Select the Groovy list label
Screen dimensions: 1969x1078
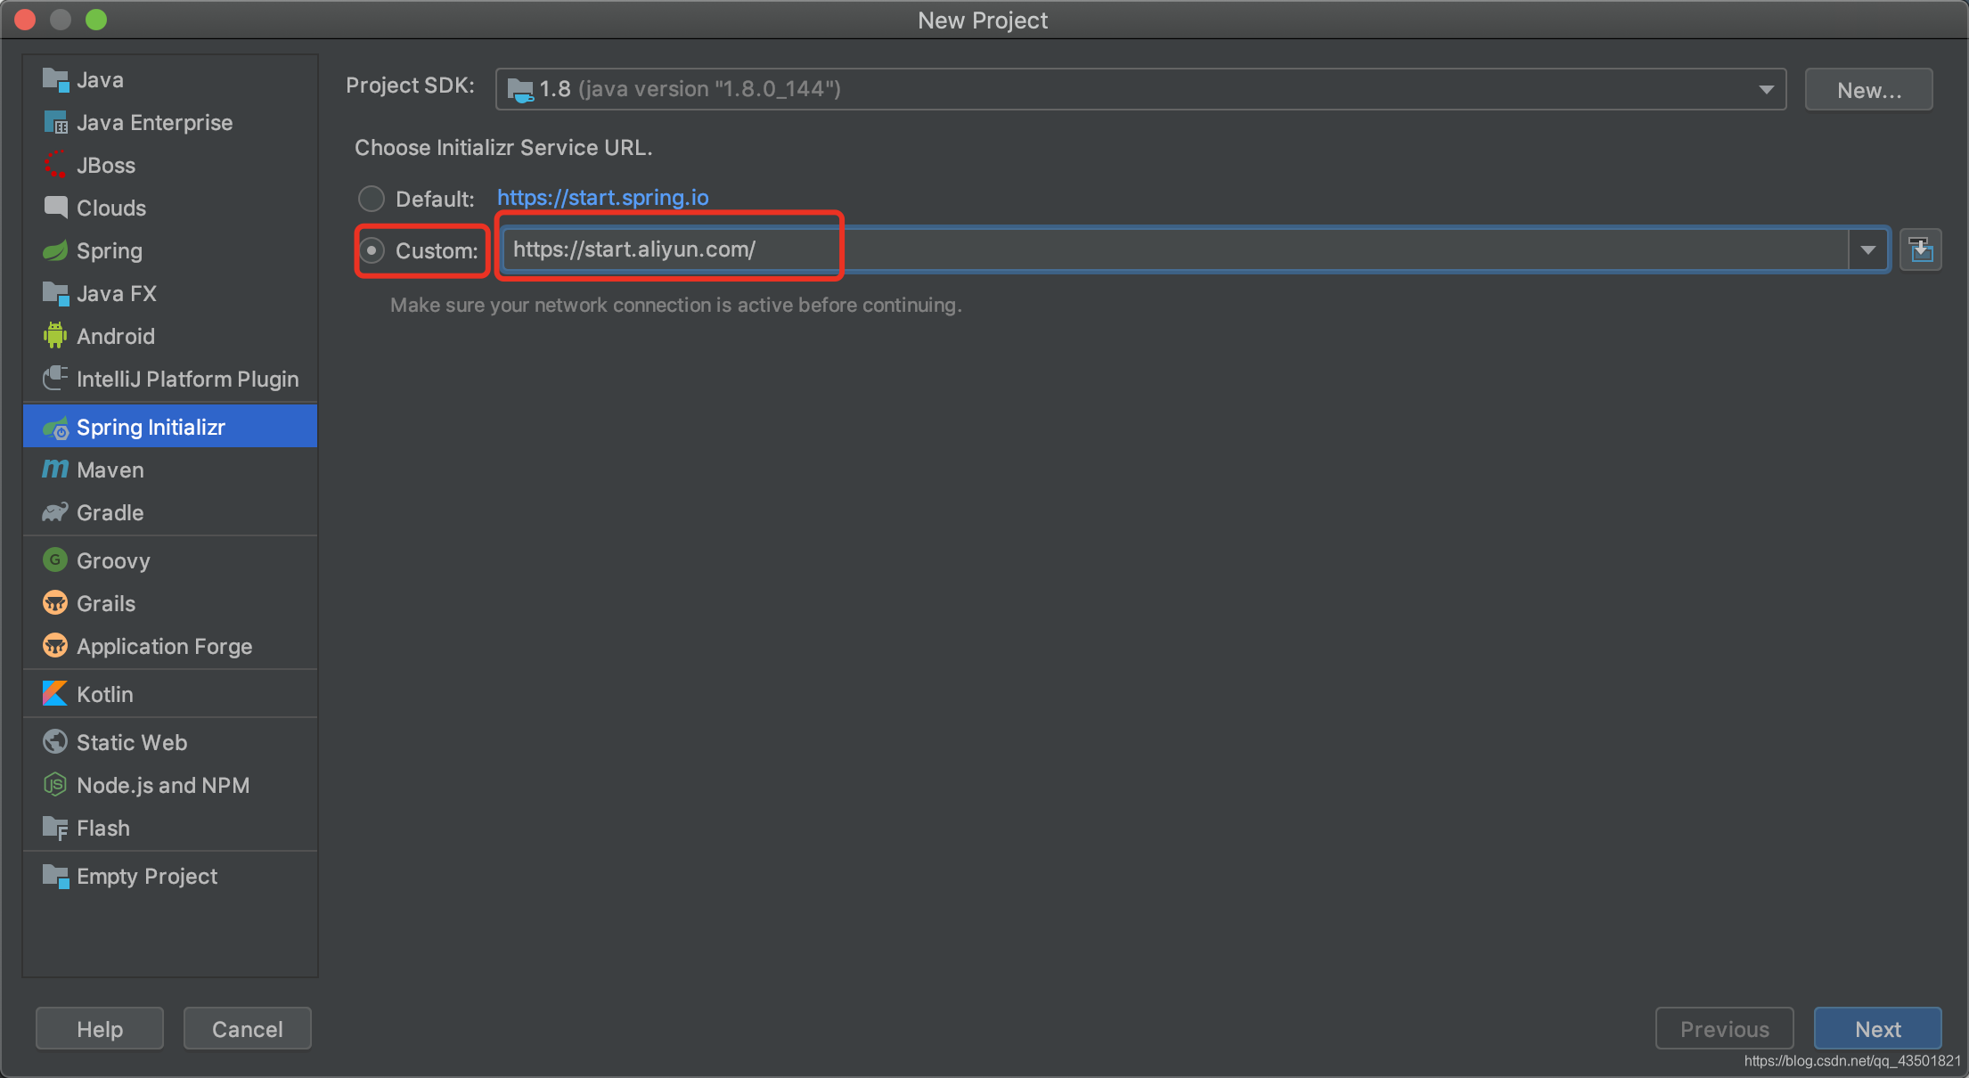click(113, 561)
